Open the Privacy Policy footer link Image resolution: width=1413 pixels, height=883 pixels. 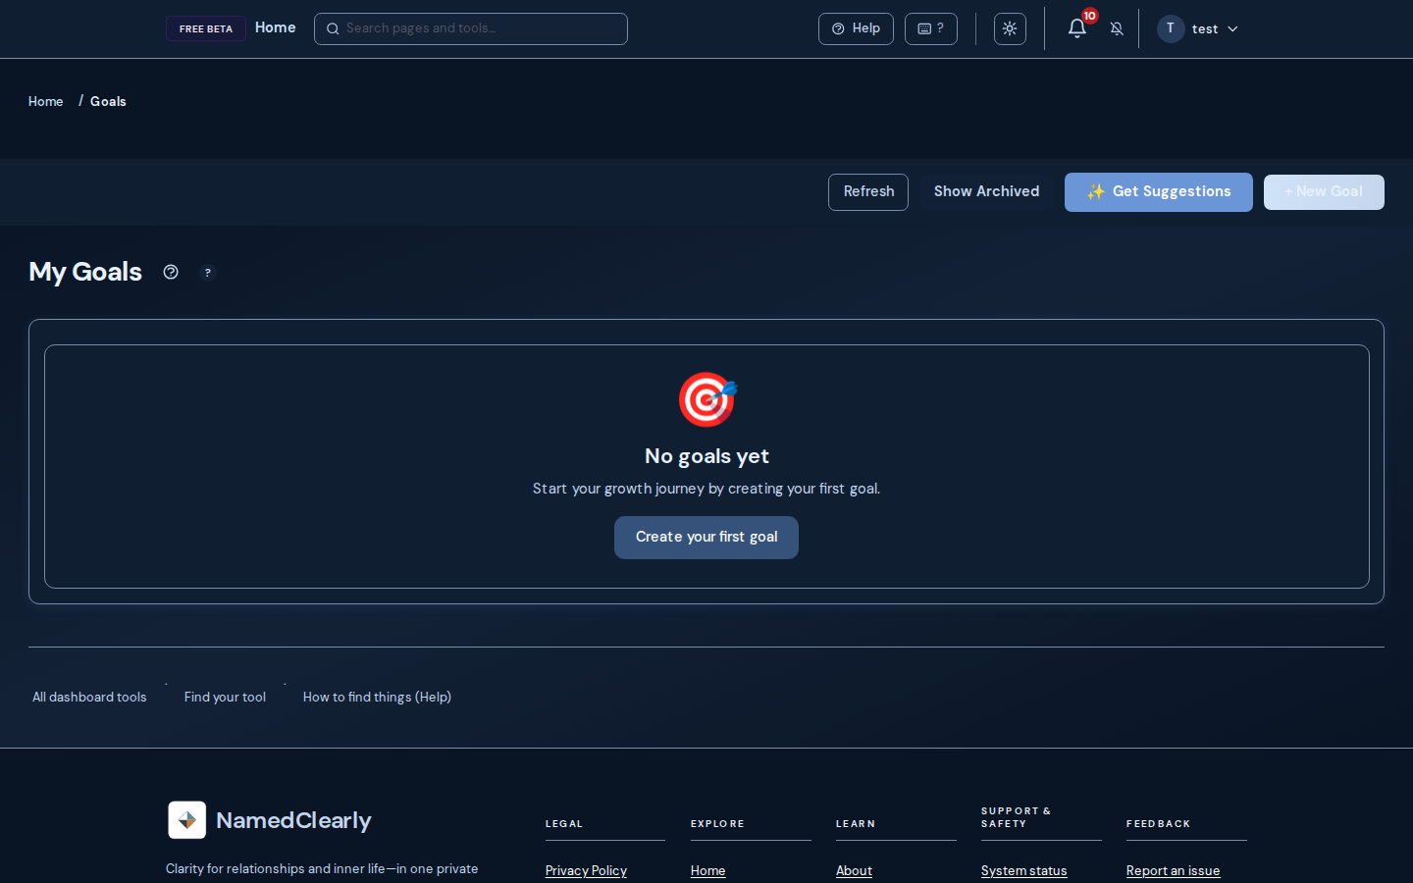point(586,871)
